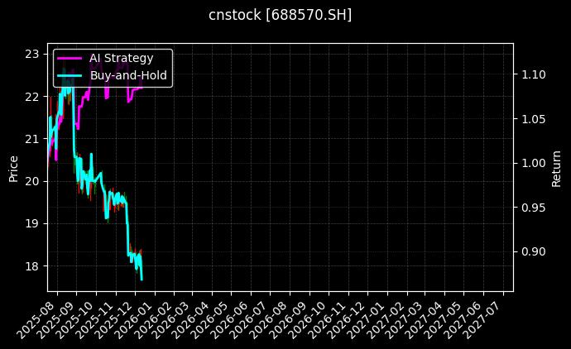
Task: Click the 20 price tick label
Action: coord(32,181)
